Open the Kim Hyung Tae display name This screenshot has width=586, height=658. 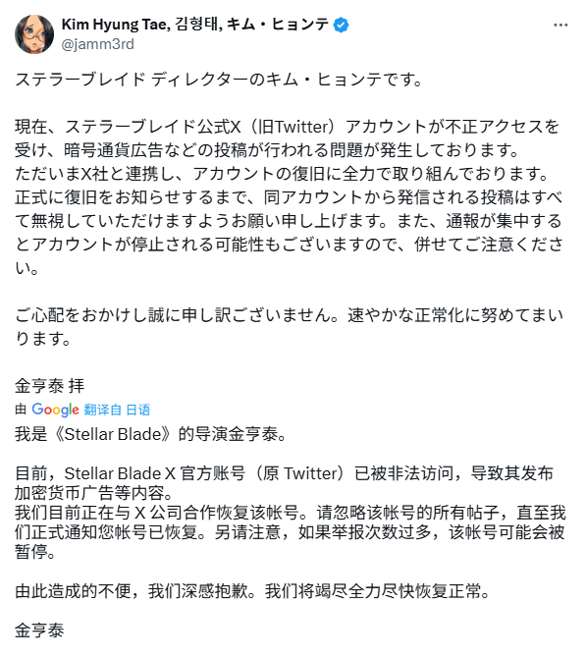195,25
